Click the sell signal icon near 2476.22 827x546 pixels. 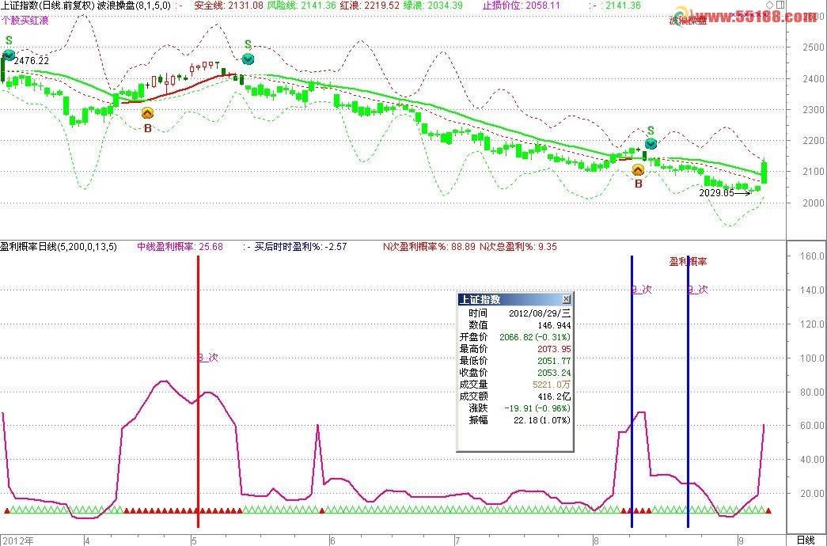pos(9,55)
